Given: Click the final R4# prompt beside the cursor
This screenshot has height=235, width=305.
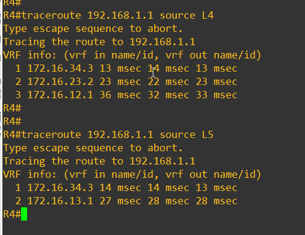Looking at the screenshot, I should 12,214.
